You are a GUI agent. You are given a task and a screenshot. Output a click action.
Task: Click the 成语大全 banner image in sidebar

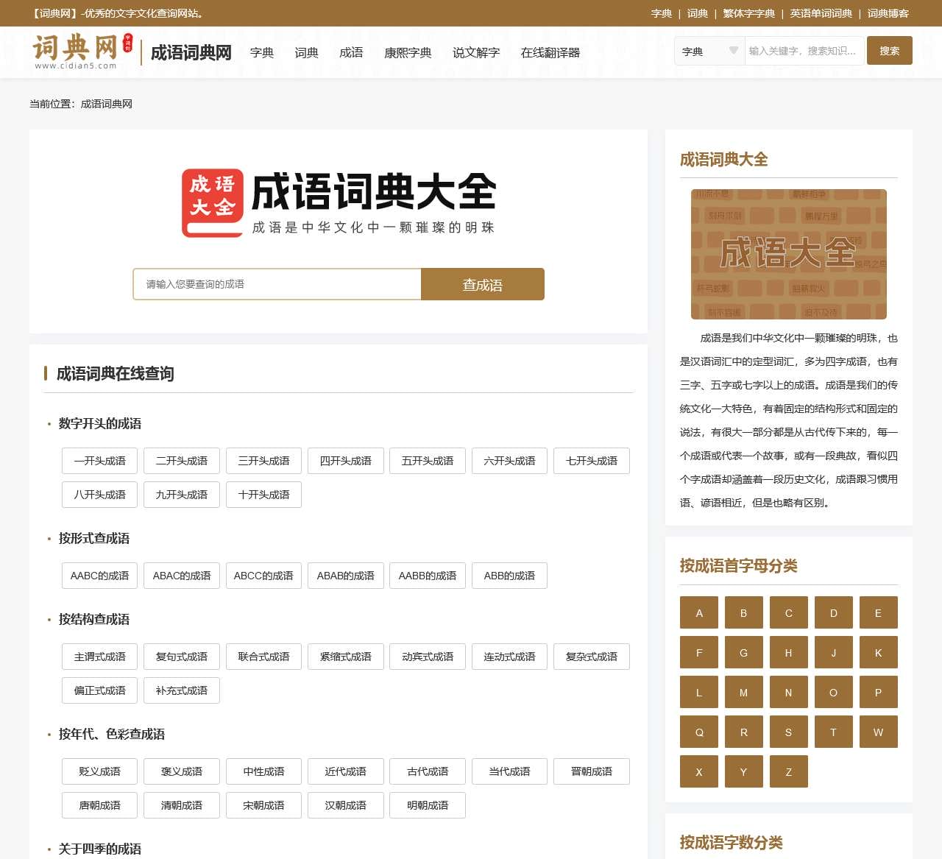[x=787, y=253]
